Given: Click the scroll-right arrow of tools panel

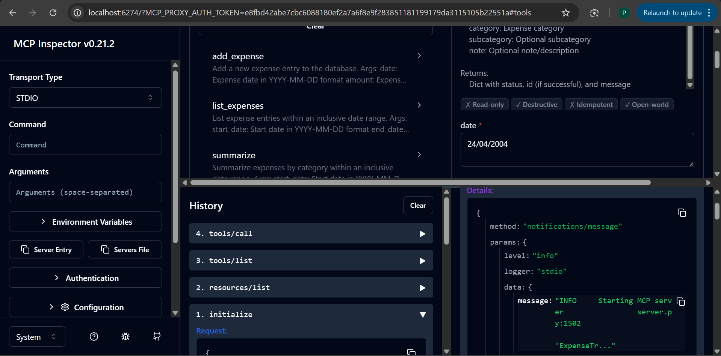Looking at the screenshot, I should [x=708, y=182].
